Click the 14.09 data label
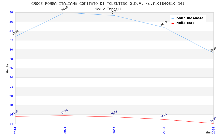Viewport: 216px width, 139px height. click(213, 120)
